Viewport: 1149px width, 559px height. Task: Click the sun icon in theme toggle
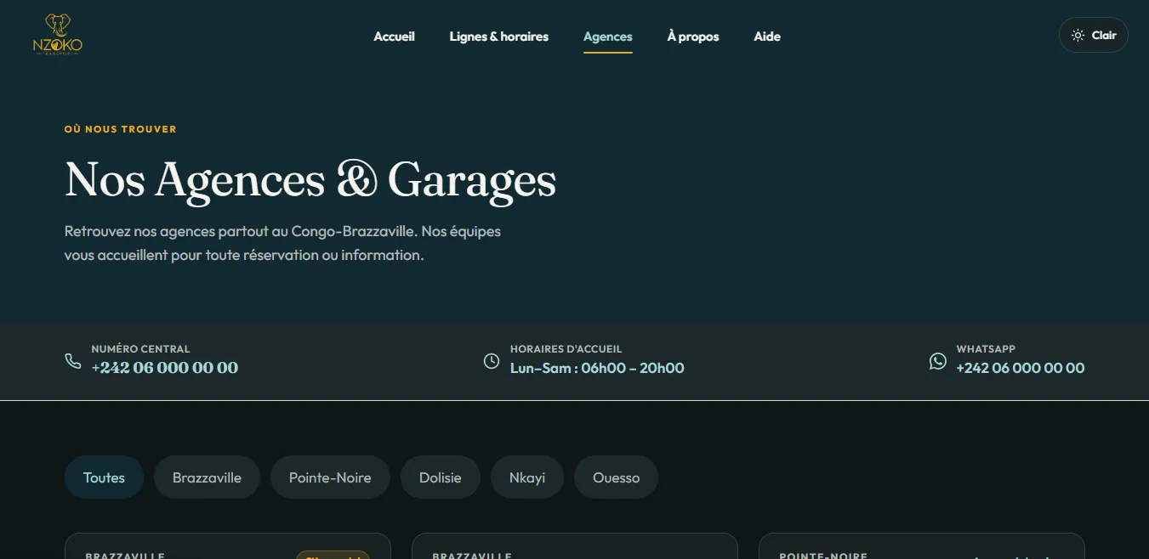1078,36
